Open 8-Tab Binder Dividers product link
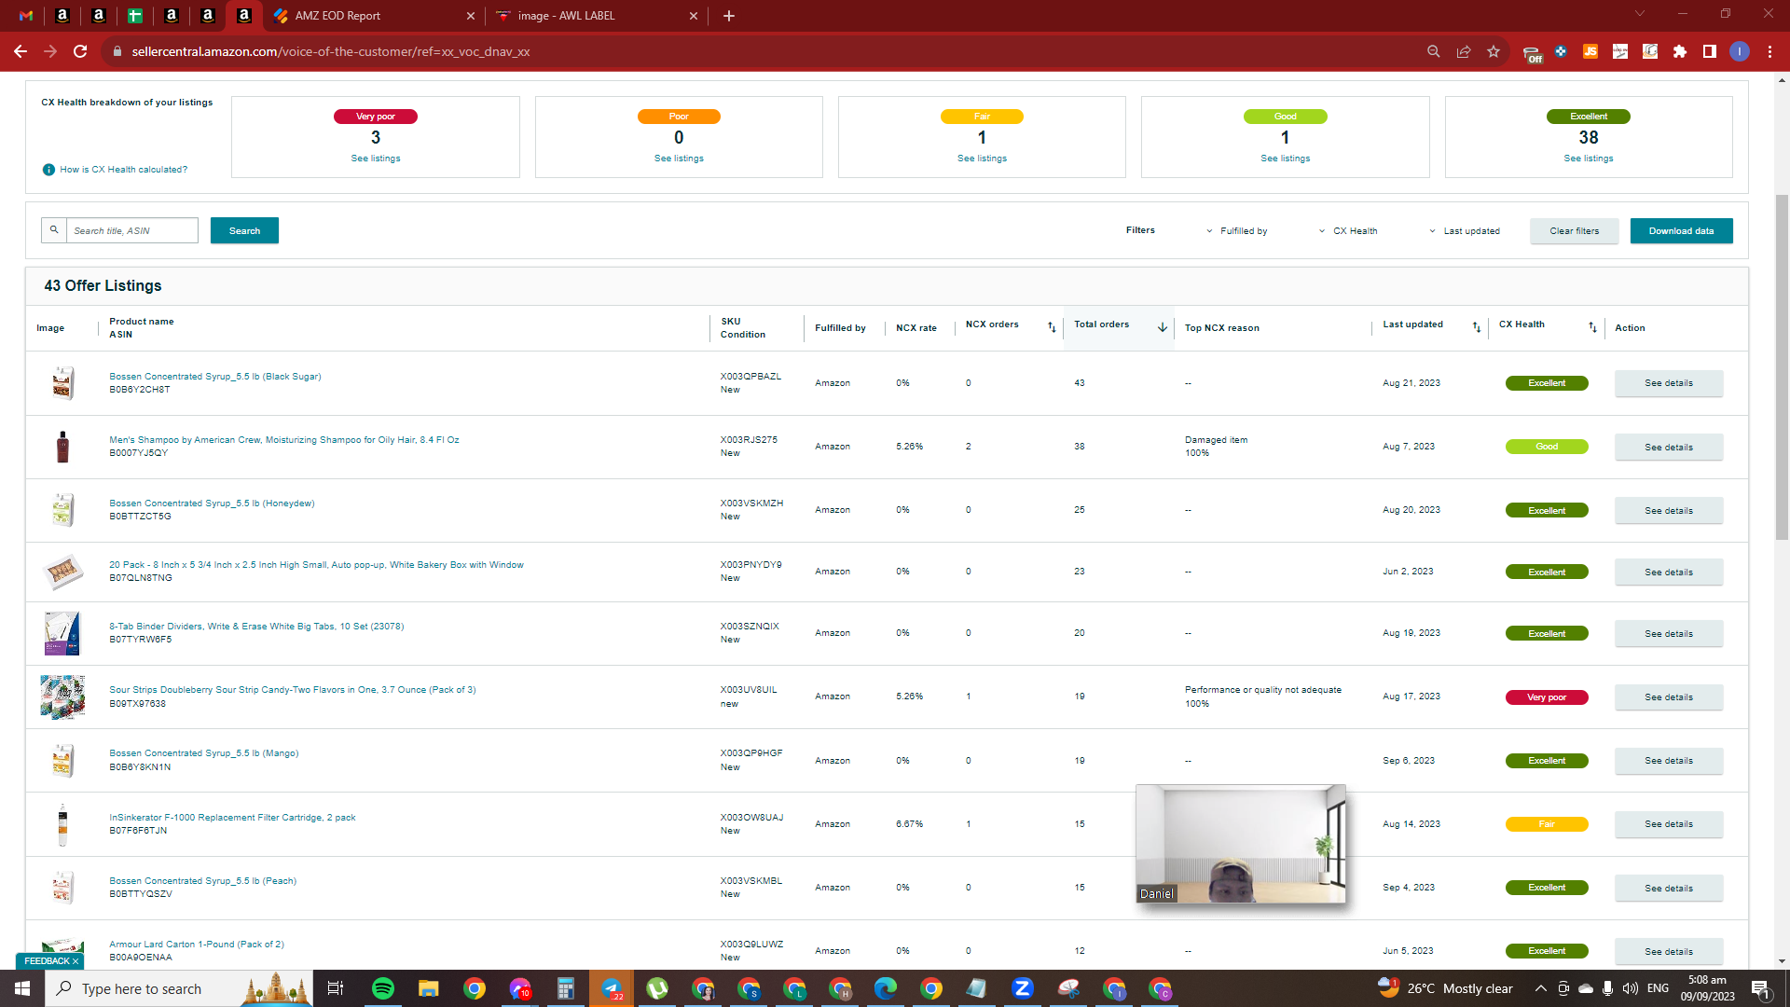Image resolution: width=1790 pixels, height=1007 pixels. click(x=256, y=627)
